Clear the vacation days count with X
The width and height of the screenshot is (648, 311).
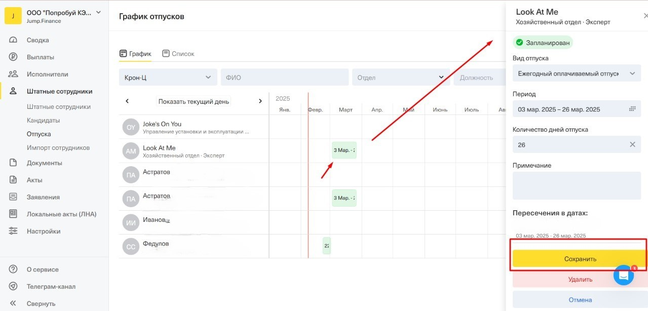(x=632, y=145)
